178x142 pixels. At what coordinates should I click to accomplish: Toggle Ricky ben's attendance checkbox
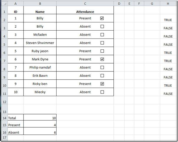tap(102, 84)
